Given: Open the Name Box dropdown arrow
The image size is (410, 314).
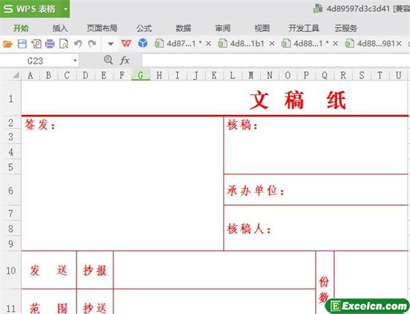Looking at the screenshot, I should point(75,61).
